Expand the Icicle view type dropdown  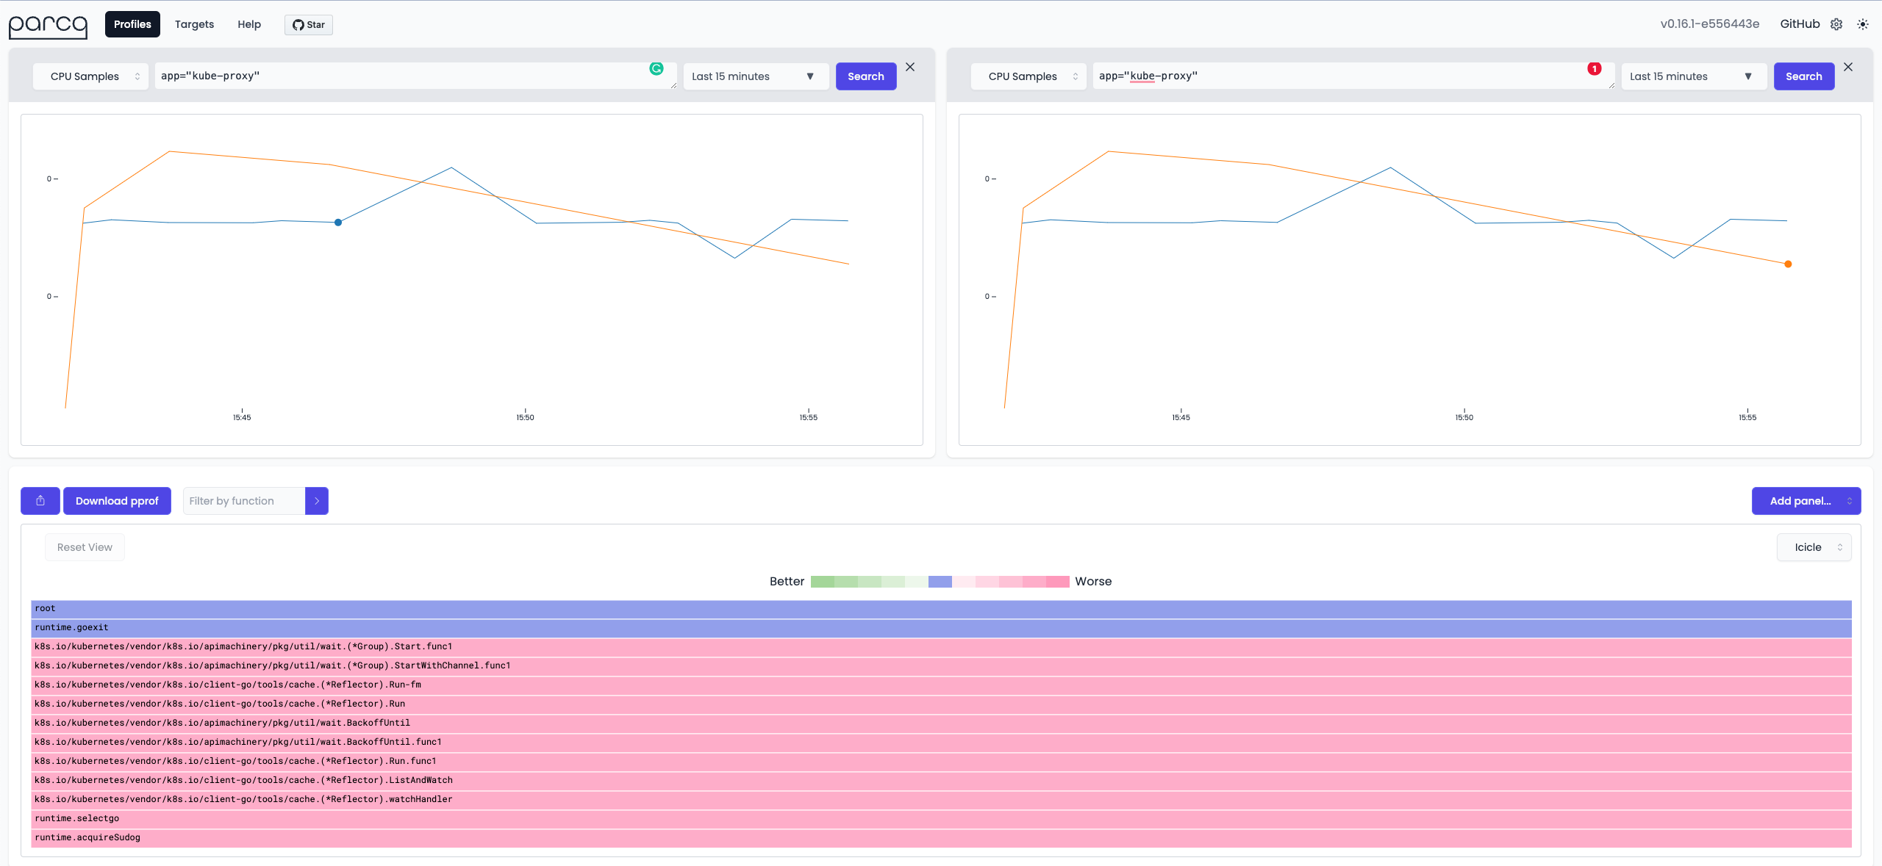click(1814, 547)
